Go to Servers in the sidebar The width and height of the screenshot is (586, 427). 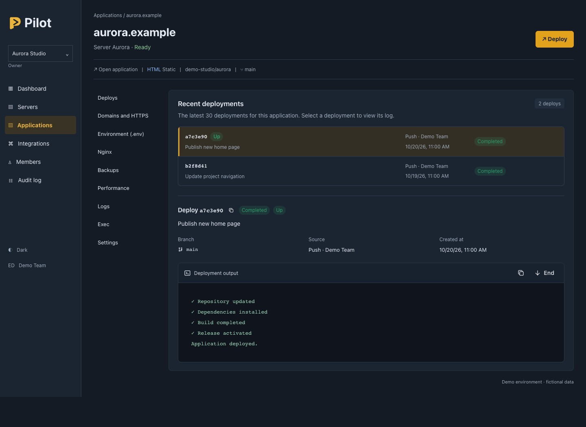[x=40, y=107]
